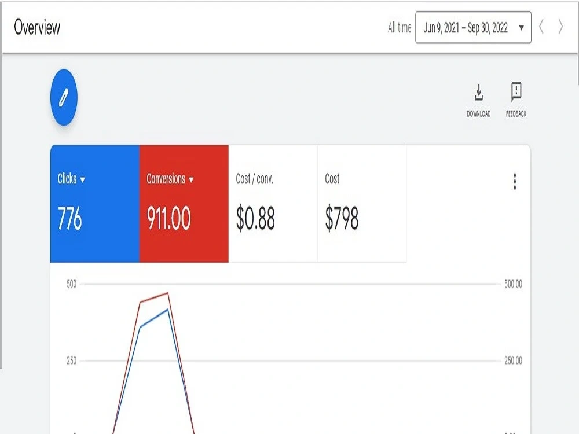This screenshot has width=579, height=434.
Task: Click the $0.88 cost per conversion value
Action: click(255, 219)
